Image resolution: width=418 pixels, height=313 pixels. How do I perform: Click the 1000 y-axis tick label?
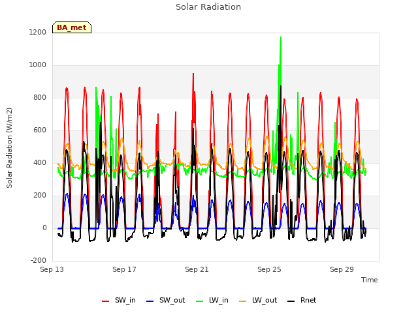38,65
